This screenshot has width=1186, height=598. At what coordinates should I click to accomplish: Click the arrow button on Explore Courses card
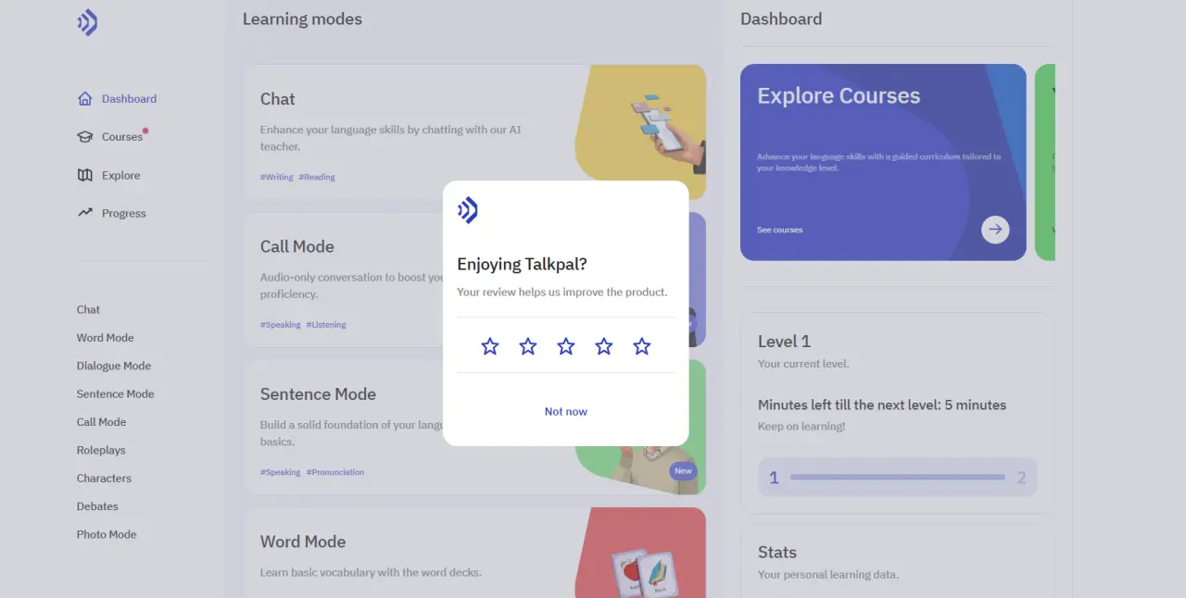[995, 230]
